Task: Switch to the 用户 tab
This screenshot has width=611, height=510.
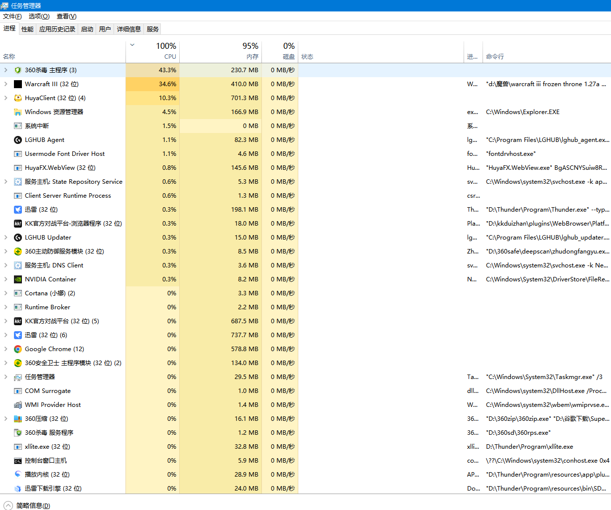Action: 105,29
